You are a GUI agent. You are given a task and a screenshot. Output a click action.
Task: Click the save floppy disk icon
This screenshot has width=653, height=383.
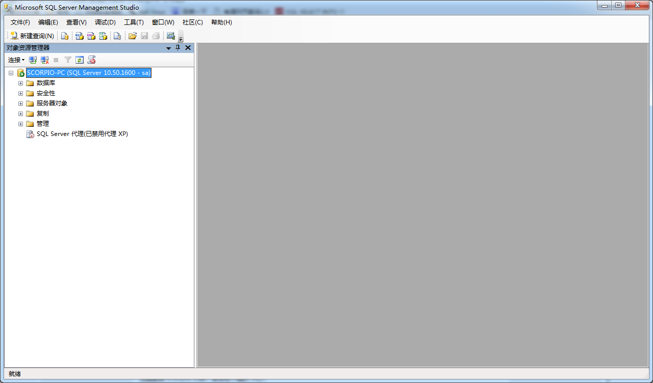(144, 36)
